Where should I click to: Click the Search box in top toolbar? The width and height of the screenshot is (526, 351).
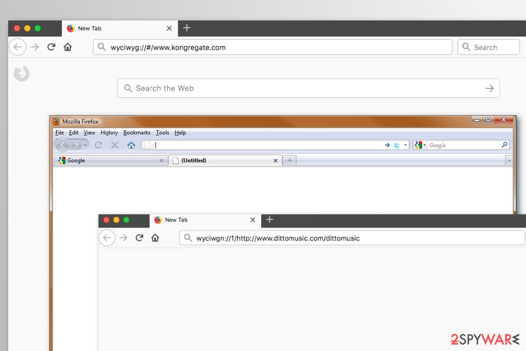pos(489,47)
